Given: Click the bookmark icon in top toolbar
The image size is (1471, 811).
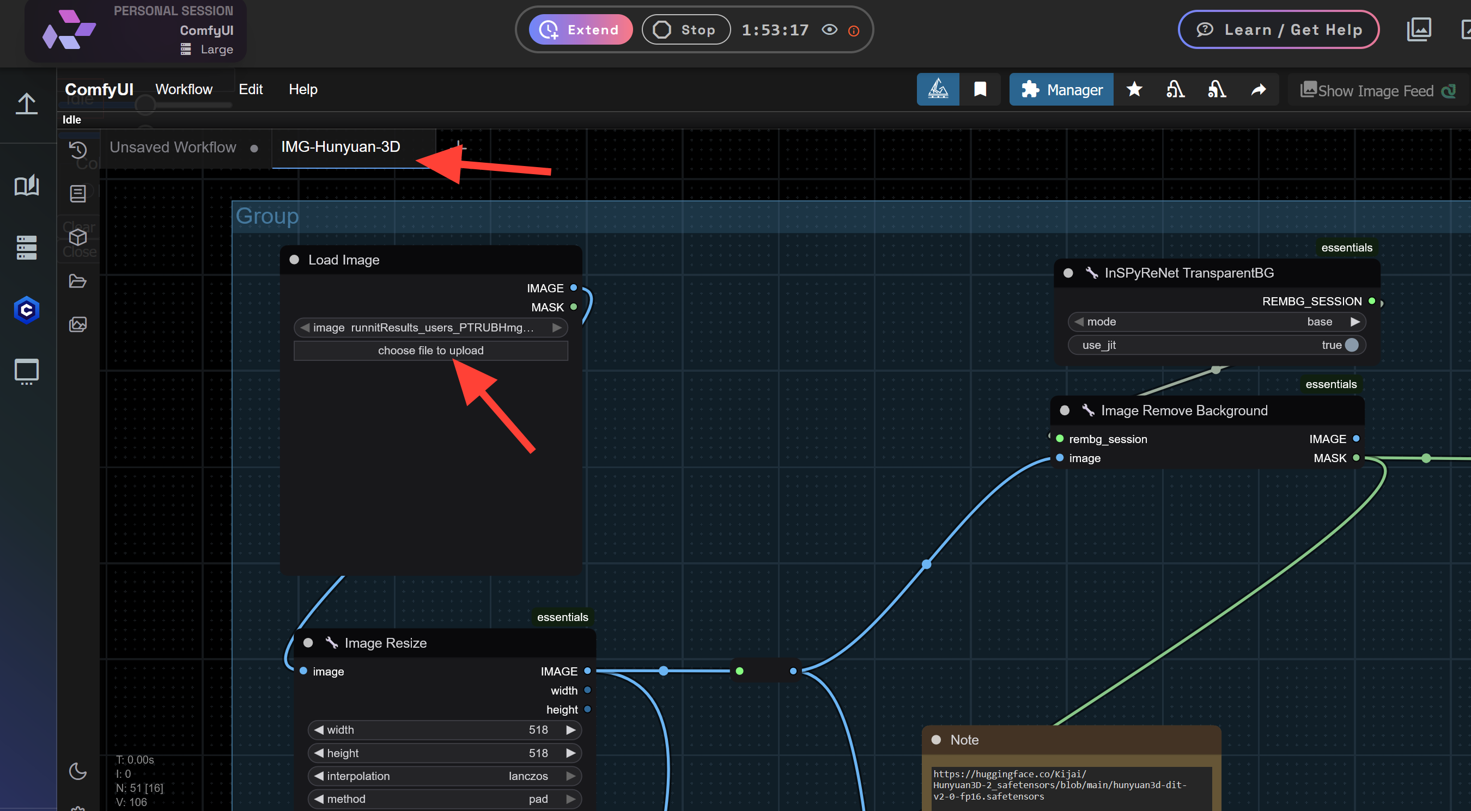Looking at the screenshot, I should coord(980,90).
